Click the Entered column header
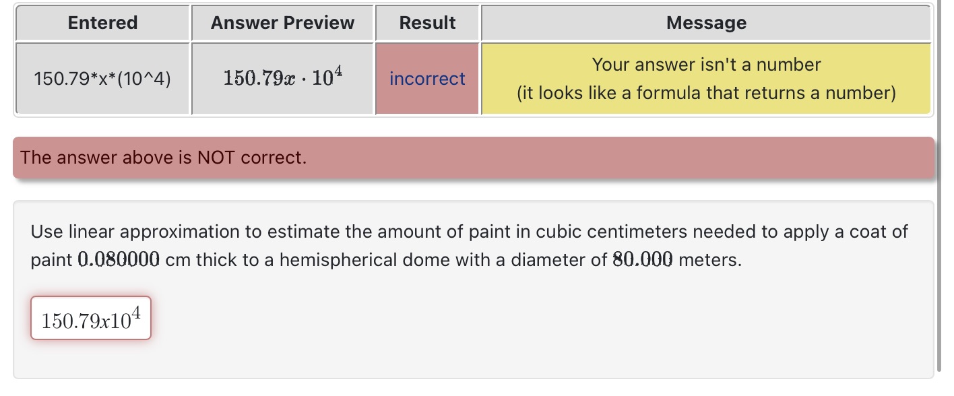954x396 pixels. pyautogui.click(x=102, y=23)
